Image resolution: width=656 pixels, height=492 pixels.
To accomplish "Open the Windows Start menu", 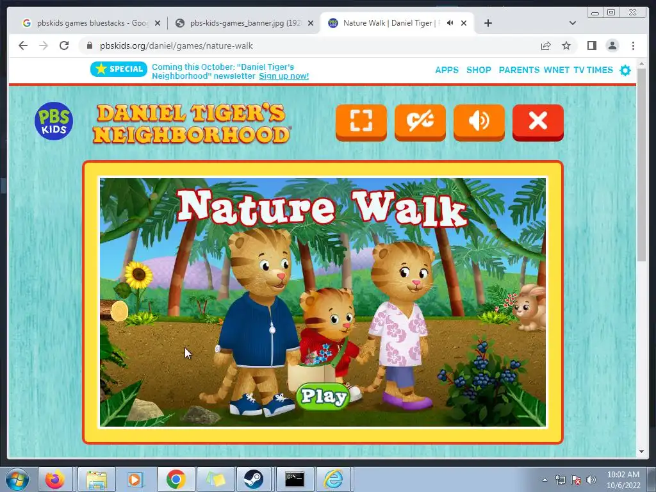I will [x=18, y=479].
